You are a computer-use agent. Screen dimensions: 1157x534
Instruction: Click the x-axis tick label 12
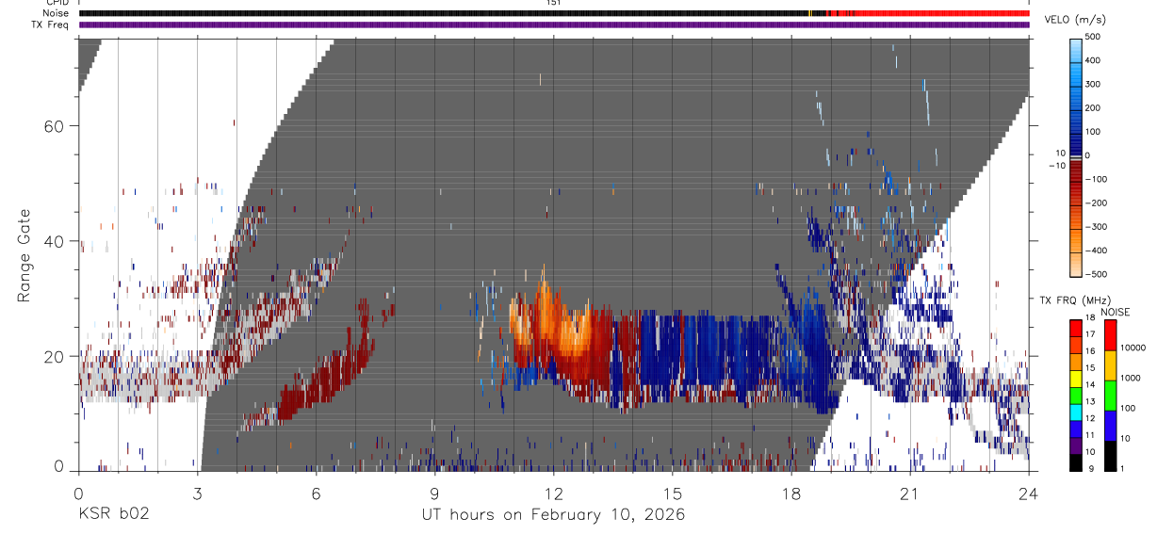(554, 494)
